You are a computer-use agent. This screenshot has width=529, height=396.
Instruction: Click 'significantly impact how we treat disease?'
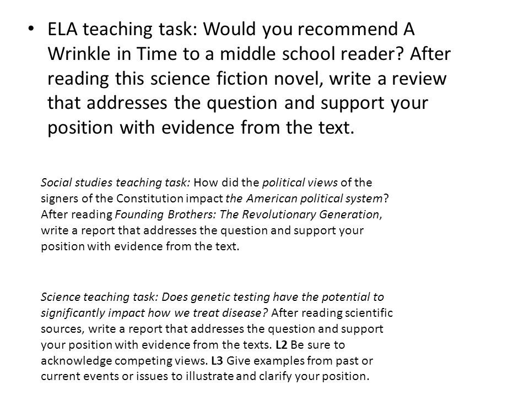[154, 313]
